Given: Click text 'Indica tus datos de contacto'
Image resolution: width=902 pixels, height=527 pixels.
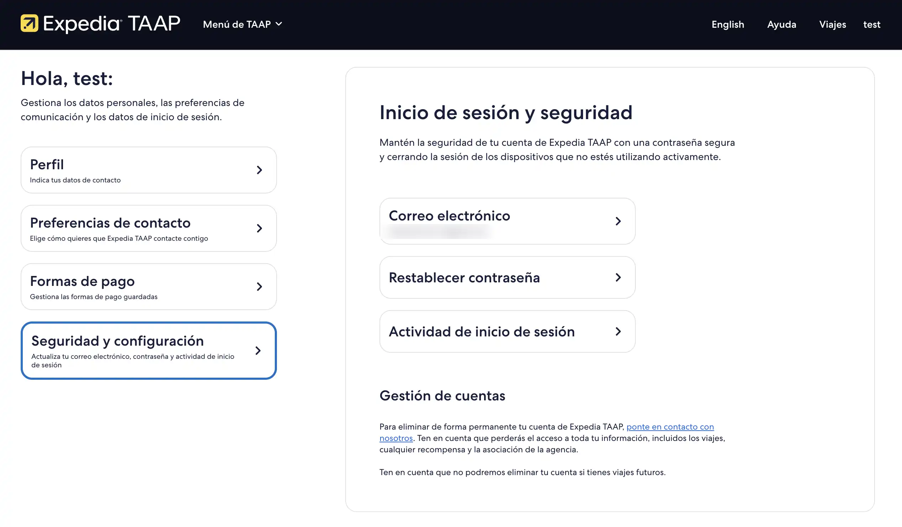Looking at the screenshot, I should (x=75, y=180).
